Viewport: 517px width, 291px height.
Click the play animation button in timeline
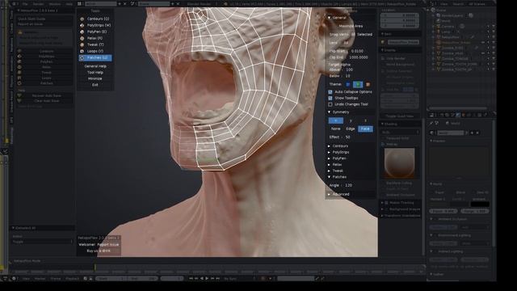(x=207, y=278)
